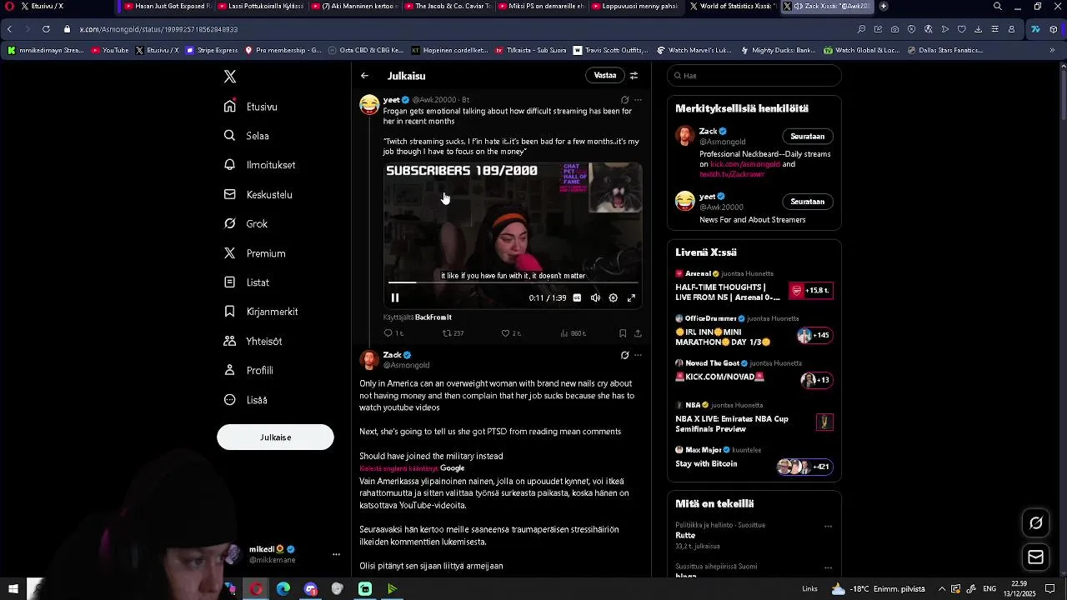Reply to yeet's post via comment icon
This screenshot has height=600, width=1067.
coord(388,333)
